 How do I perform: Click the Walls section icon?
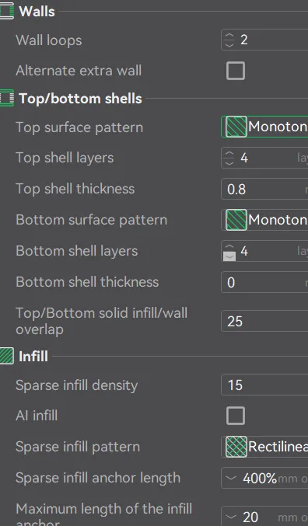pos(7,11)
